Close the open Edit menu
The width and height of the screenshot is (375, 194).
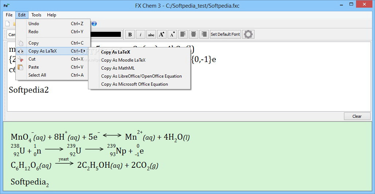[22, 15]
